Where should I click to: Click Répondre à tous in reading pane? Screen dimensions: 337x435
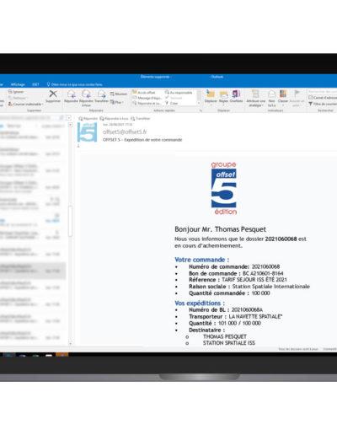pos(114,118)
